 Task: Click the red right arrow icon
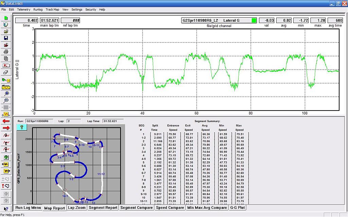pos(6,128)
